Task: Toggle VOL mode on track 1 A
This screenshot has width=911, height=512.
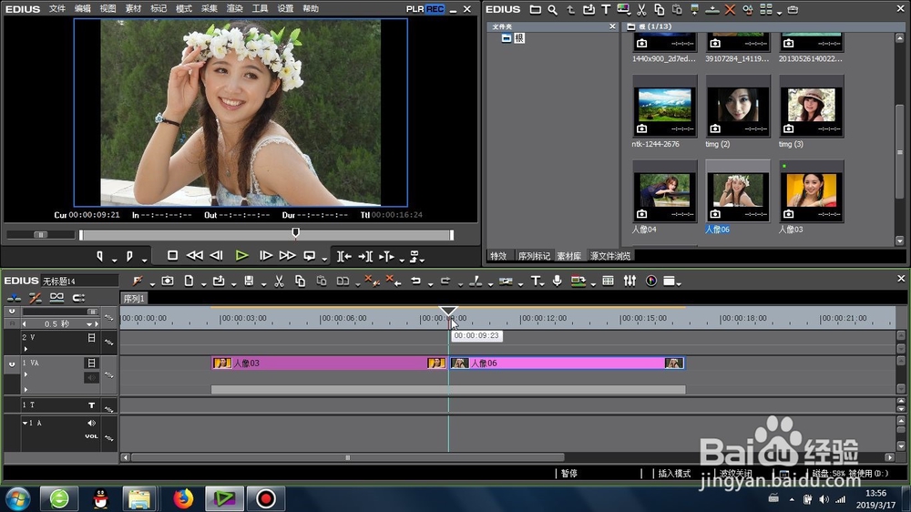Action: click(x=91, y=436)
